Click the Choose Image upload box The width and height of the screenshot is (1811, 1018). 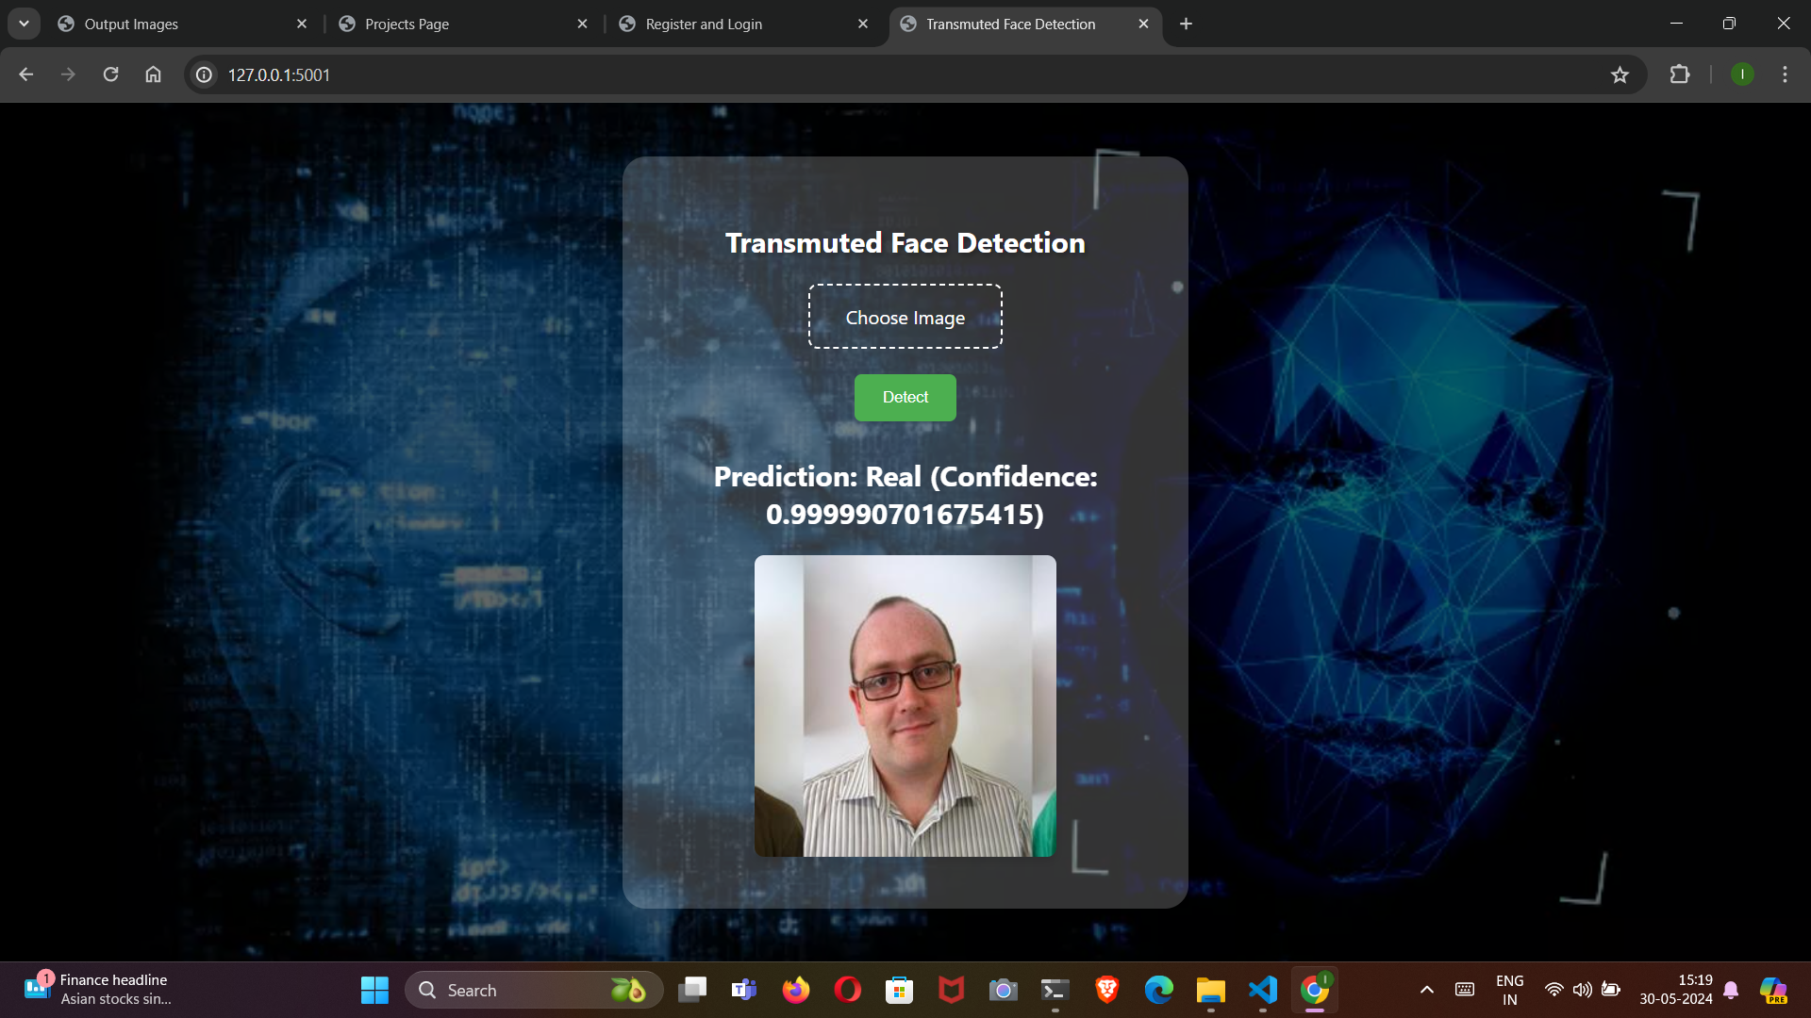click(x=905, y=317)
